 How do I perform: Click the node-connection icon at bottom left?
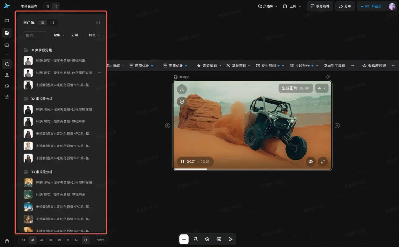[x=32, y=240]
